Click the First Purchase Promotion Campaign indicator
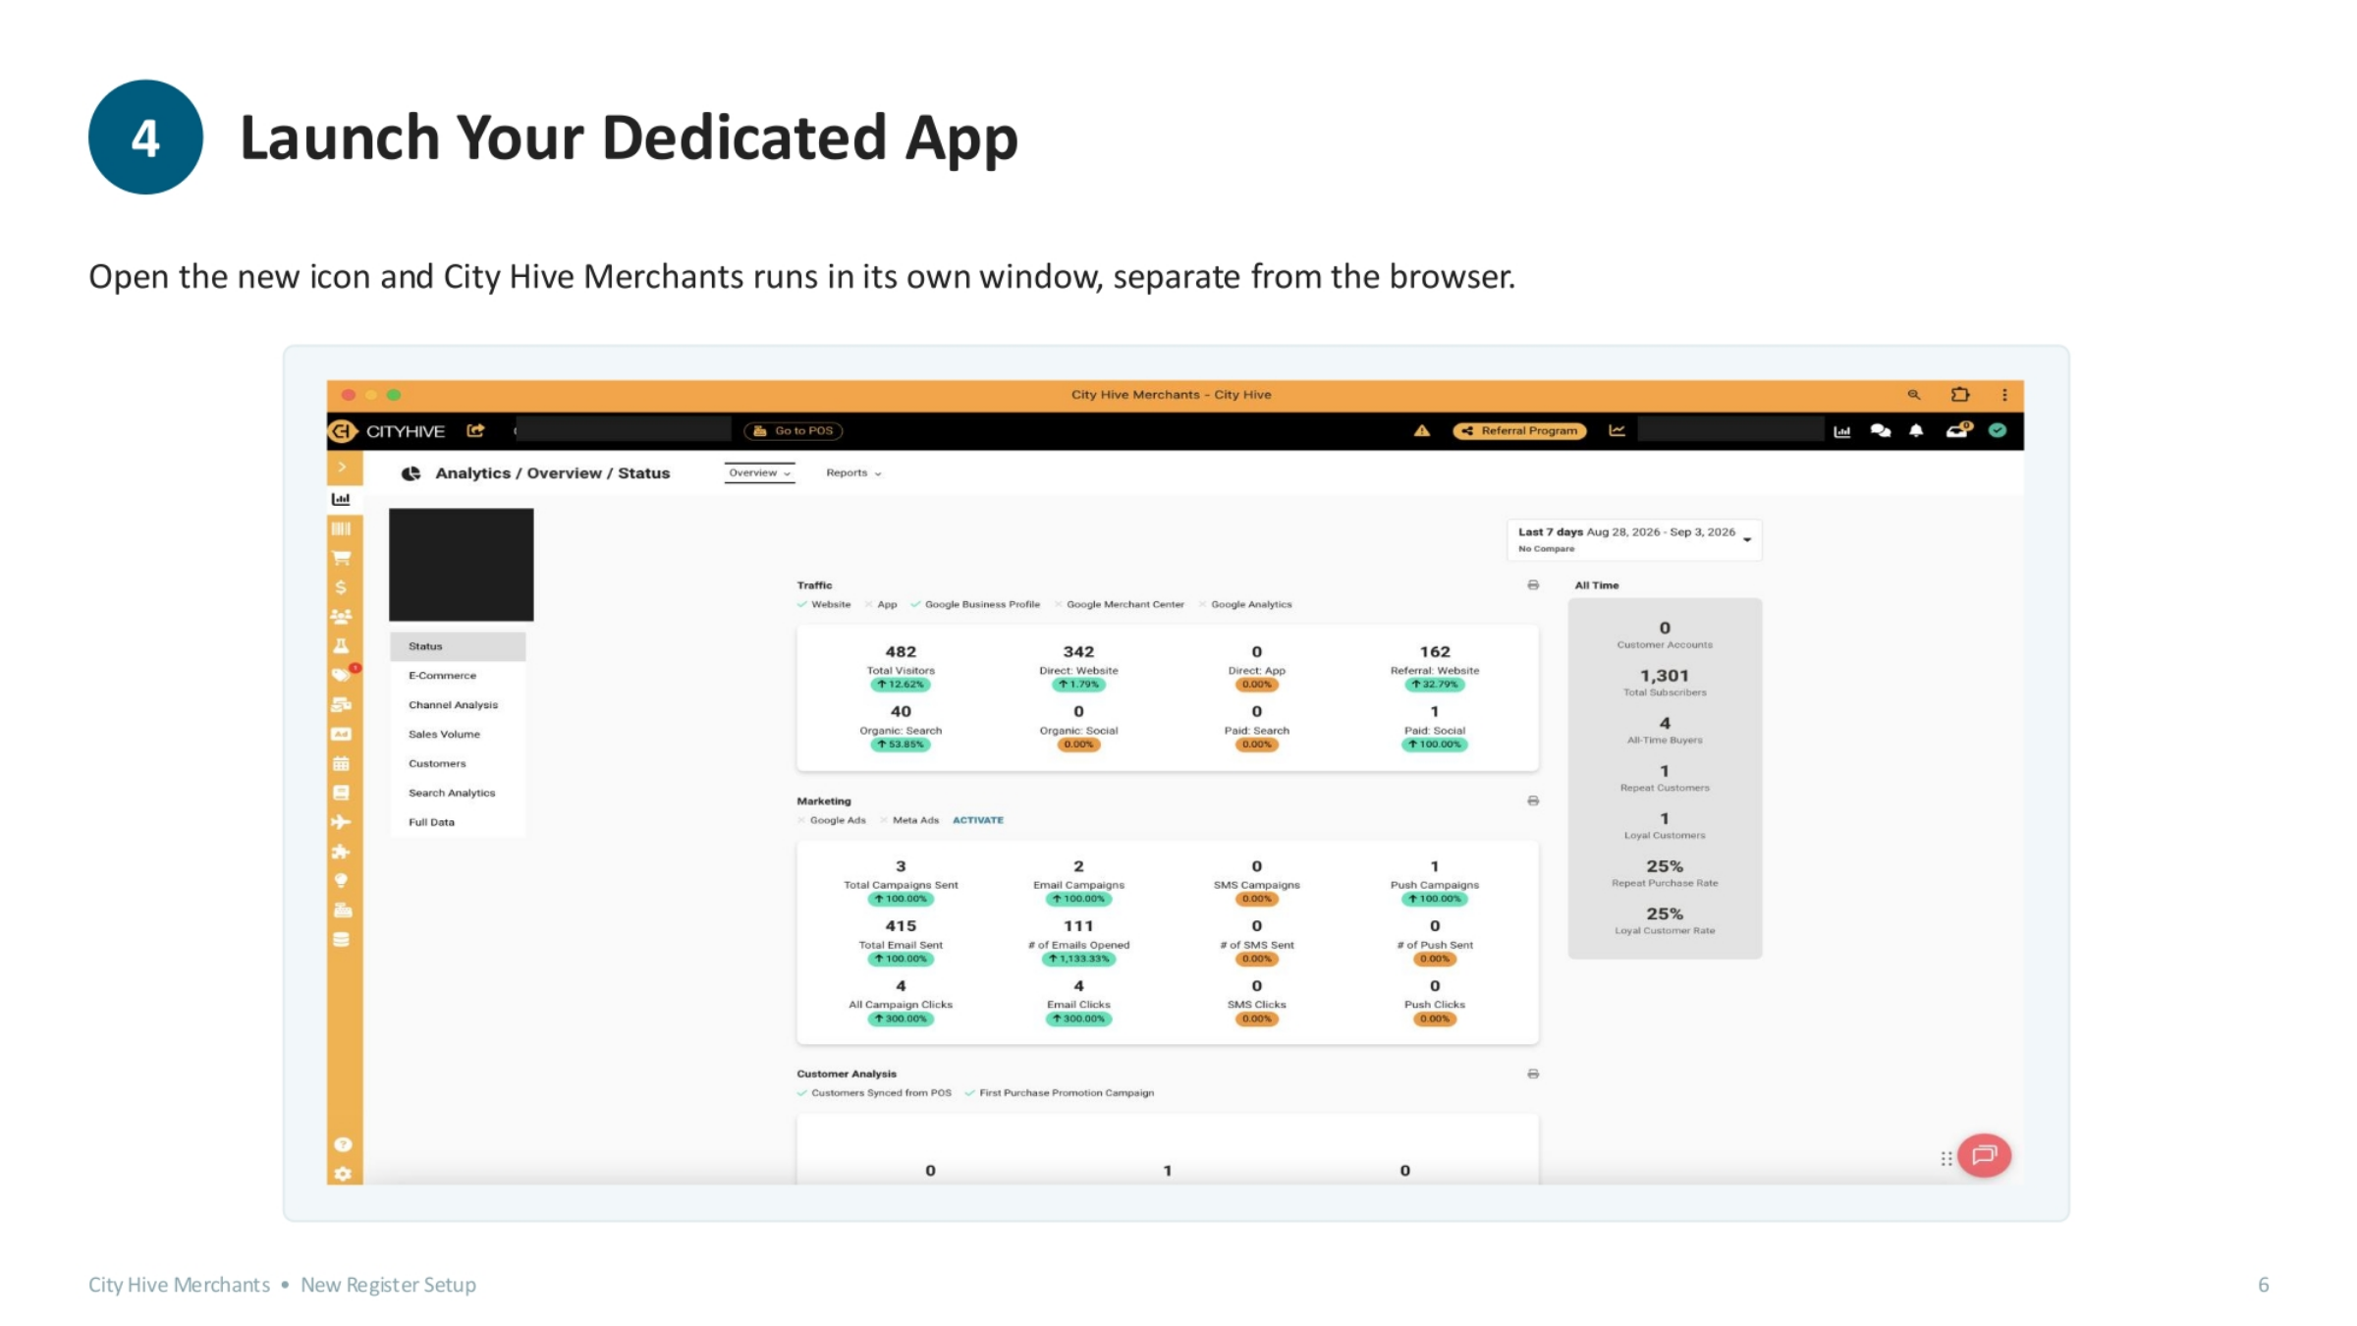This screenshot has width=2357, height=1326. pyautogui.click(x=1060, y=1093)
